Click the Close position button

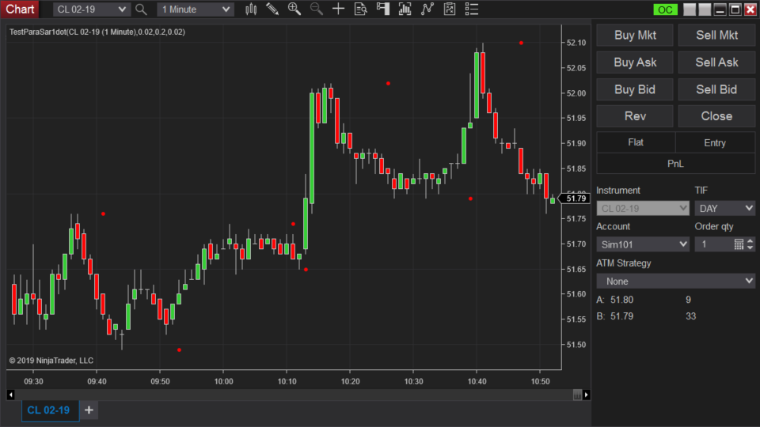[x=717, y=116]
